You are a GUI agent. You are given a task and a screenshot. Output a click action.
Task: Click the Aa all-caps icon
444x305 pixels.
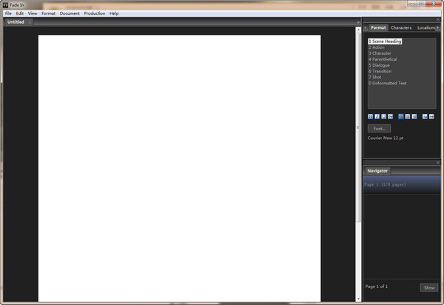[425, 116]
